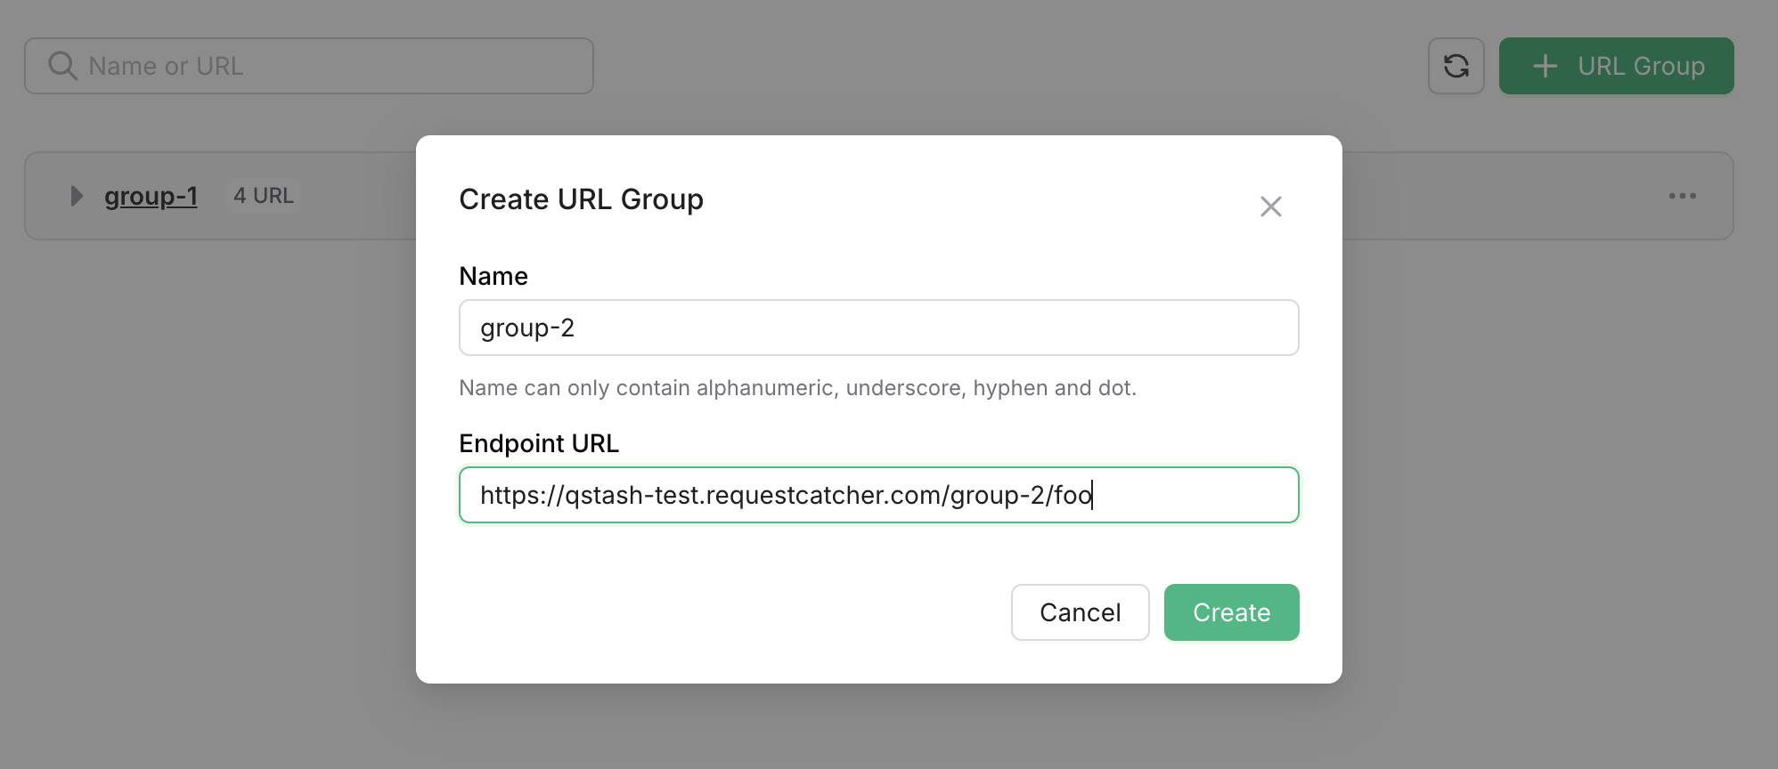This screenshot has height=769, width=1778.
Task: Click the "4 URL" count badge
Action: 263,196
